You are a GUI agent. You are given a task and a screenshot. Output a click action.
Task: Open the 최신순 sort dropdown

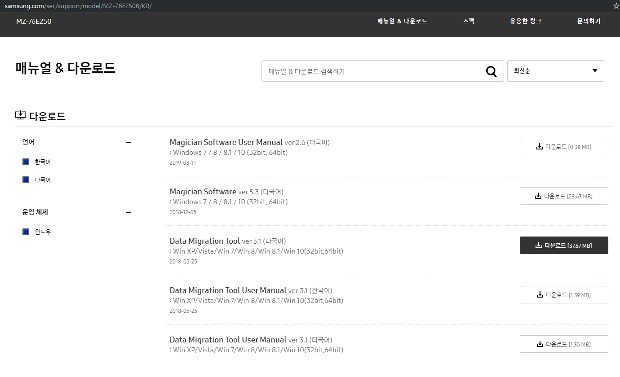click(556, 71)
